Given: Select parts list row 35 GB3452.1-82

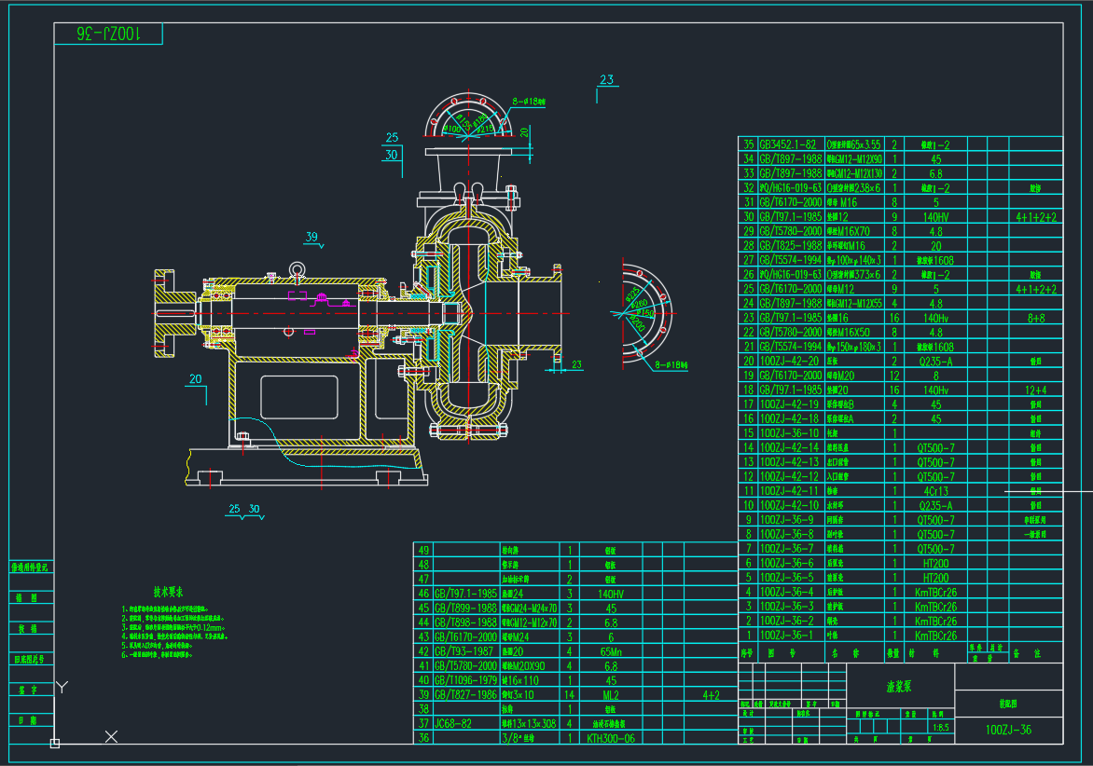Looking at the screenshot, I should click(788, 144).
